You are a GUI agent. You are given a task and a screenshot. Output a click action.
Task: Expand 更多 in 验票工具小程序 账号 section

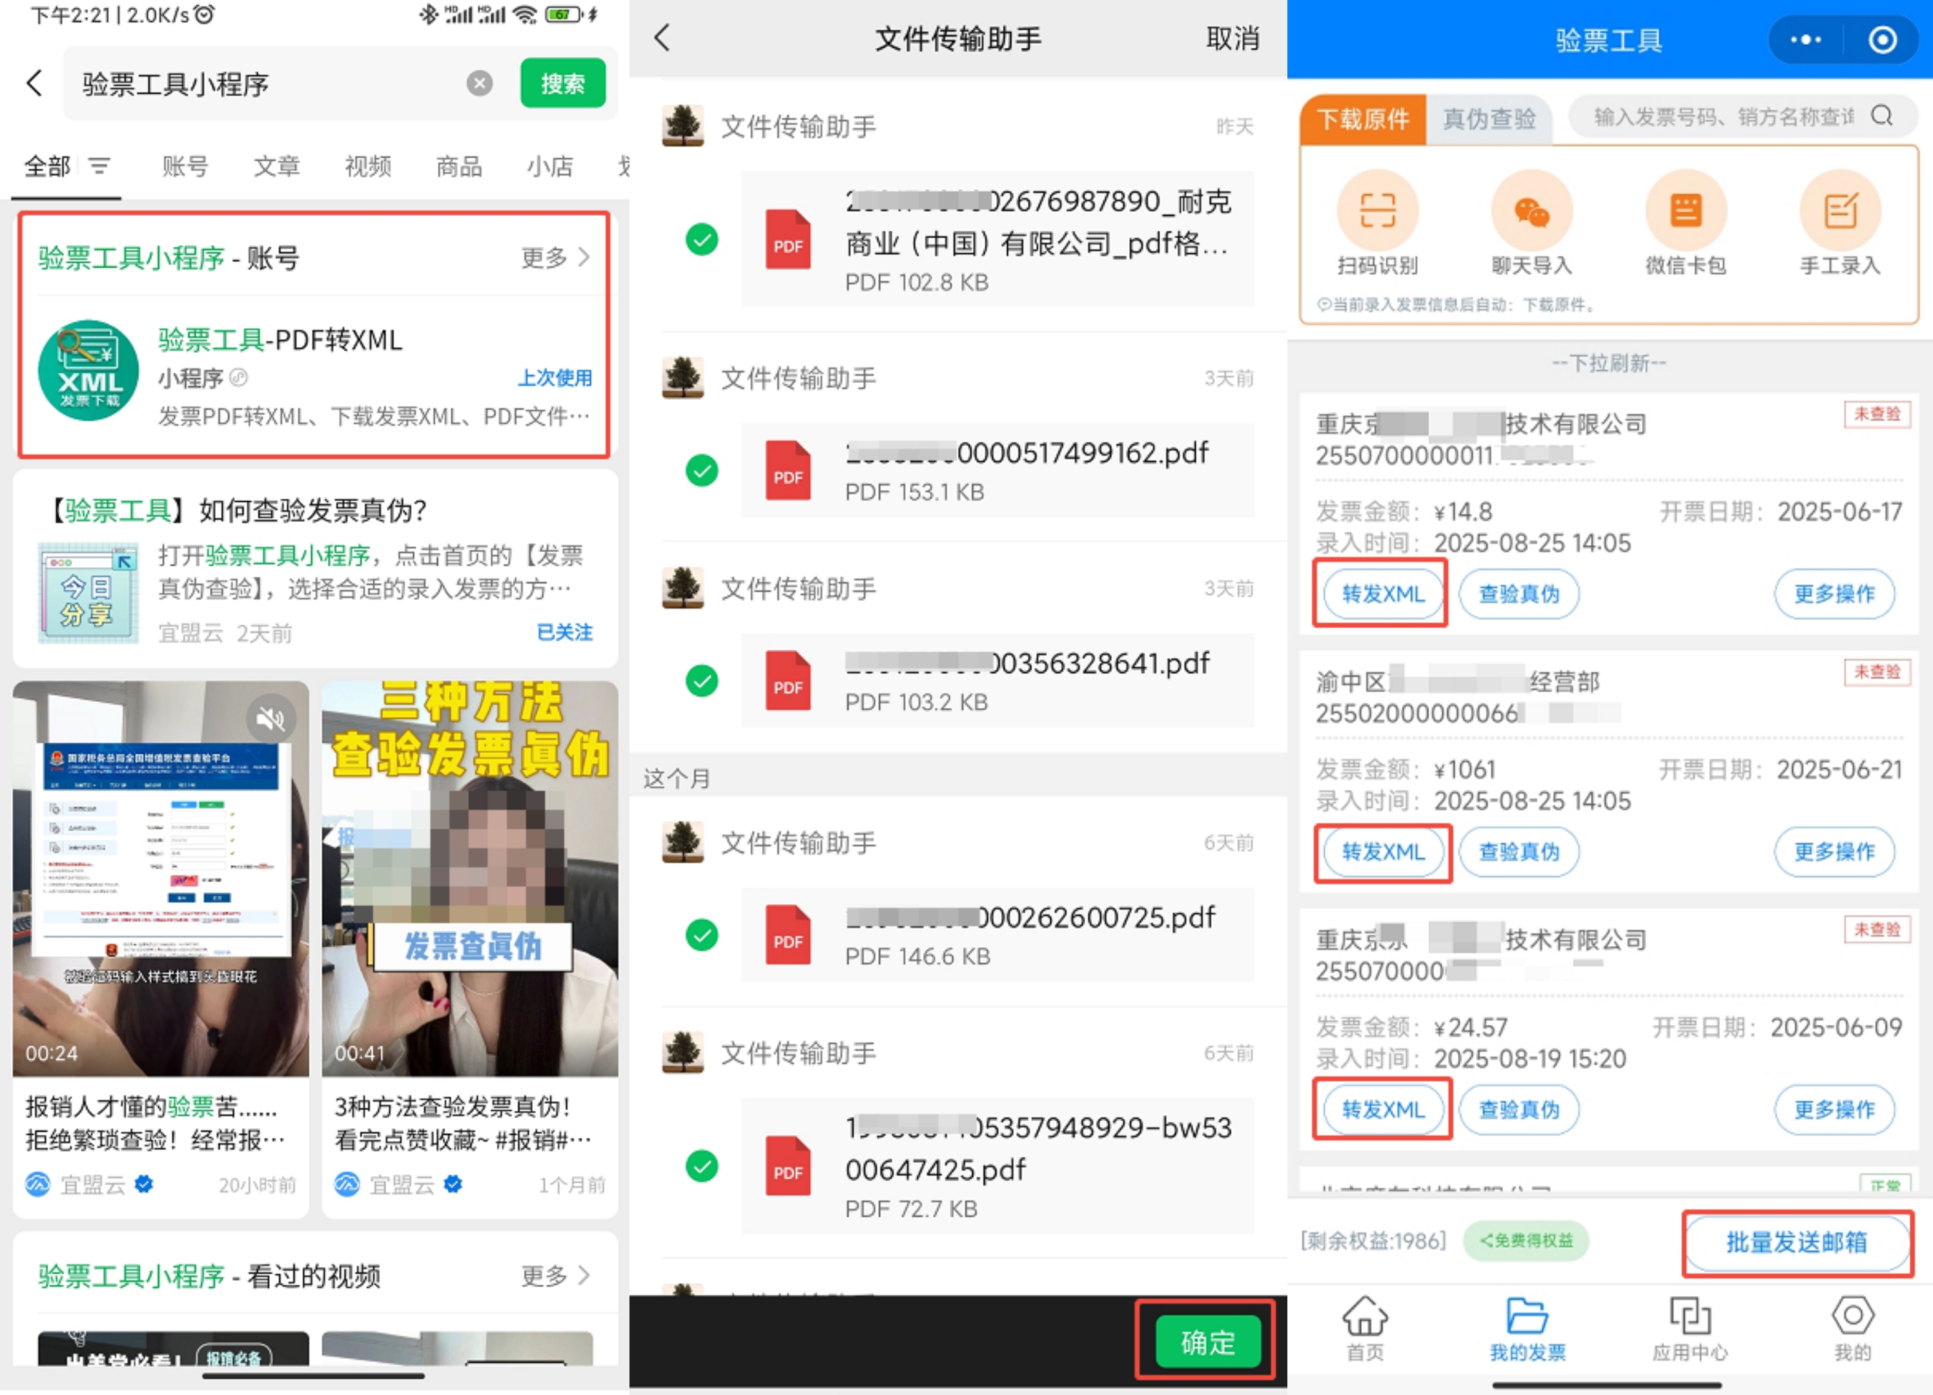[556, 258]
